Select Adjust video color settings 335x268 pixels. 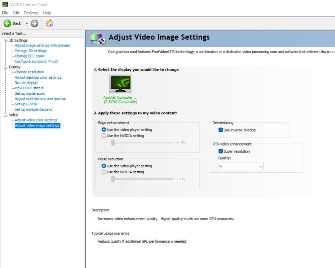36,120
